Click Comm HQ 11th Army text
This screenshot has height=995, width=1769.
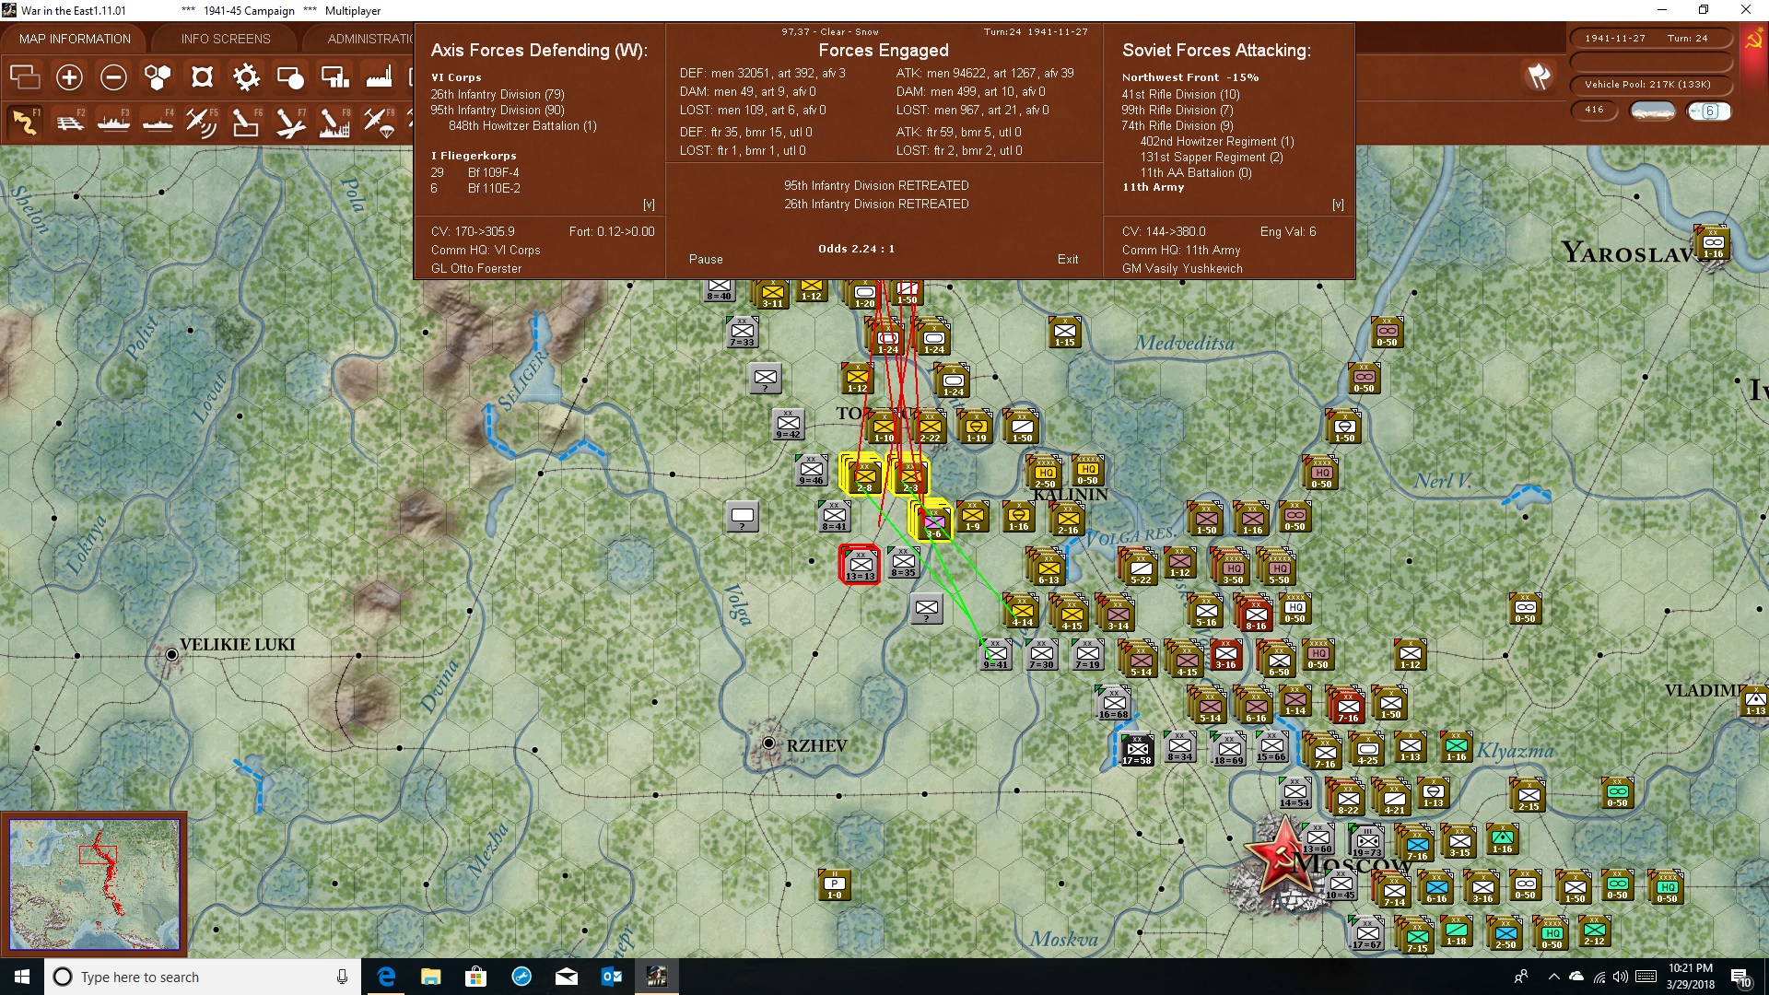(1181, 251)
